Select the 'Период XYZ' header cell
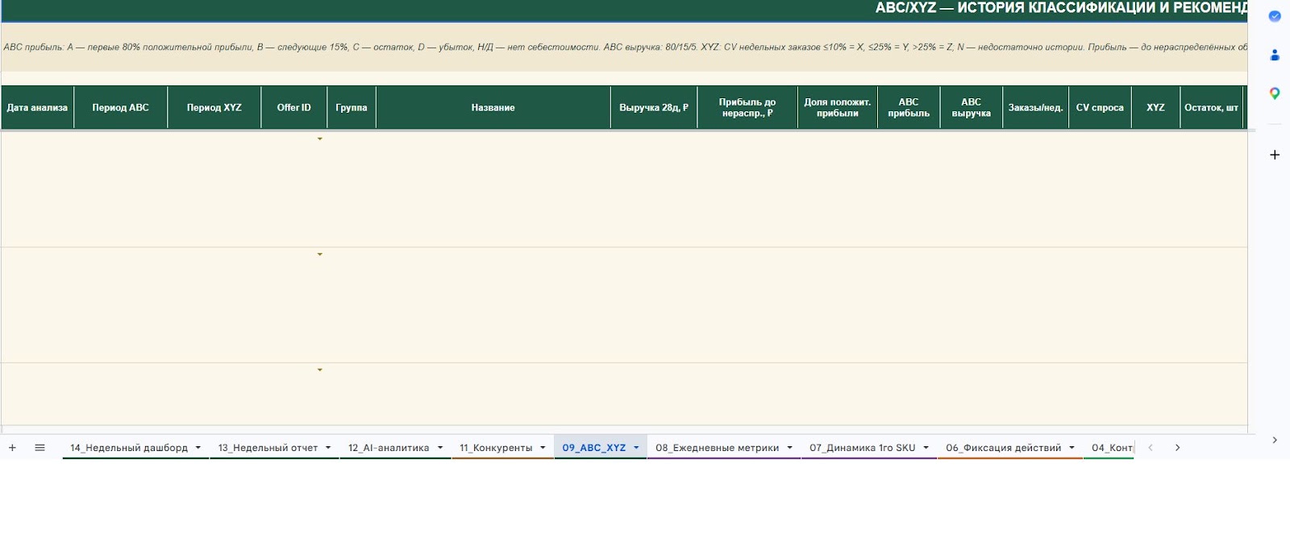 [x=214, y=107]
